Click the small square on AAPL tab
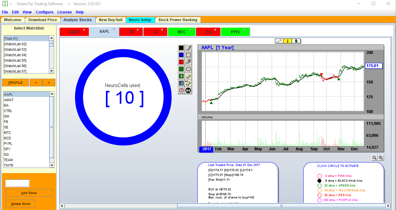 (114, 29)
